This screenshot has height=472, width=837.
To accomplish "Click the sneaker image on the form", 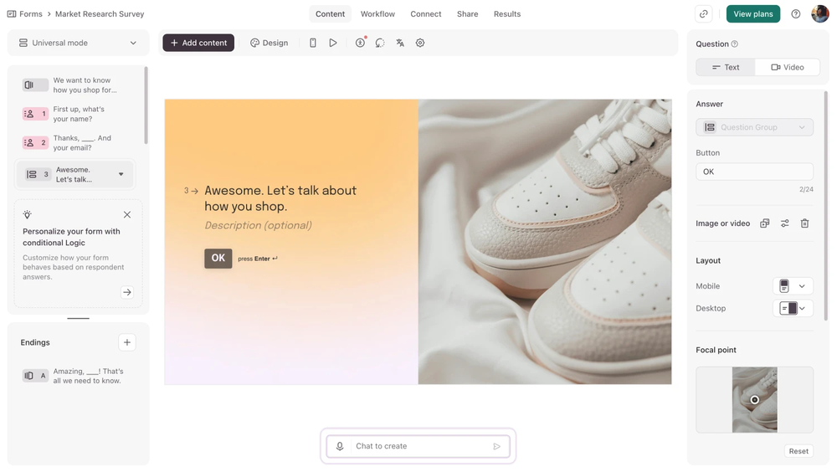I will 545,241.
